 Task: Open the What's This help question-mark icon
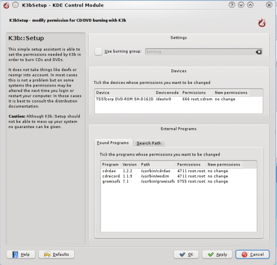232,5
